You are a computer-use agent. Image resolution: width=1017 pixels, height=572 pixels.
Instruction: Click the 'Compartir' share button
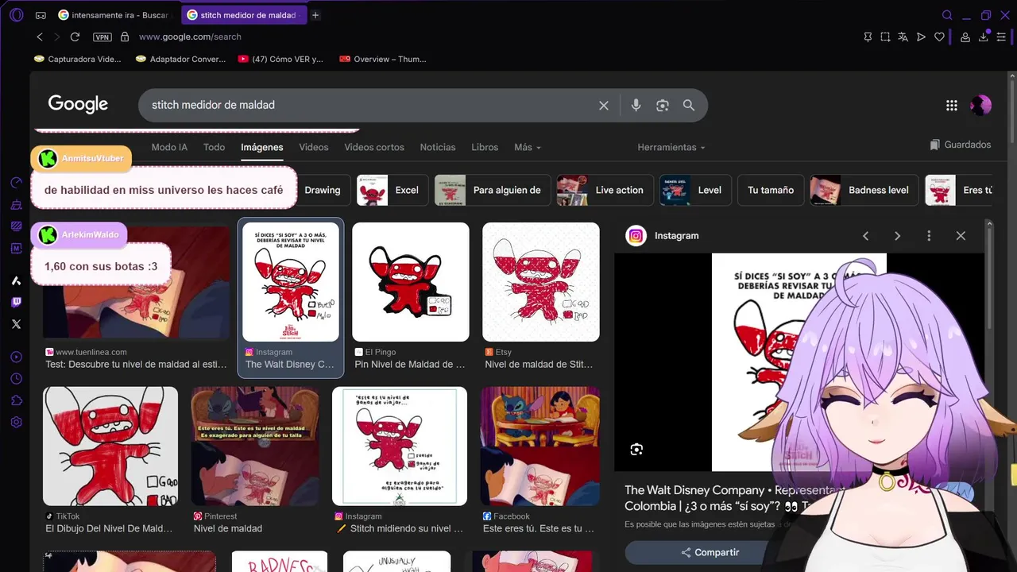[710, 552]
